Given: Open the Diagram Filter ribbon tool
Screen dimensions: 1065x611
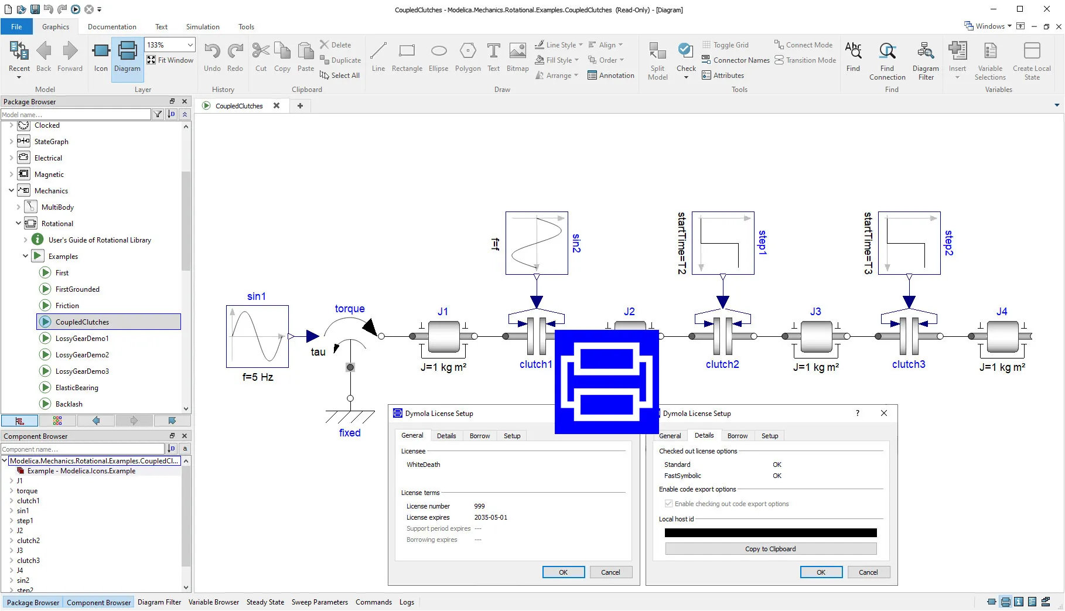Looking at the screenshot, I should [x=926, y=60].
